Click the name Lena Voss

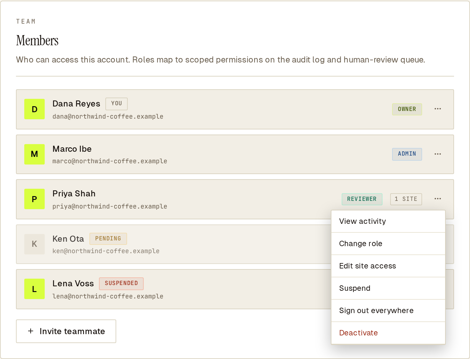point(73,283)
